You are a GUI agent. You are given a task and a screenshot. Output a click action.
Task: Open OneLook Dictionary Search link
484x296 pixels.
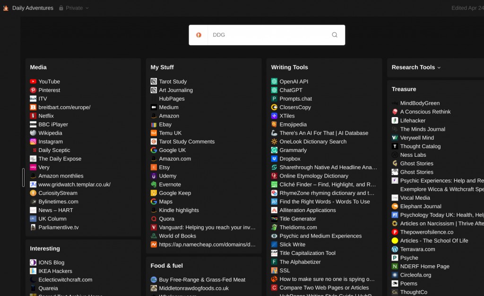click(313, 142)
